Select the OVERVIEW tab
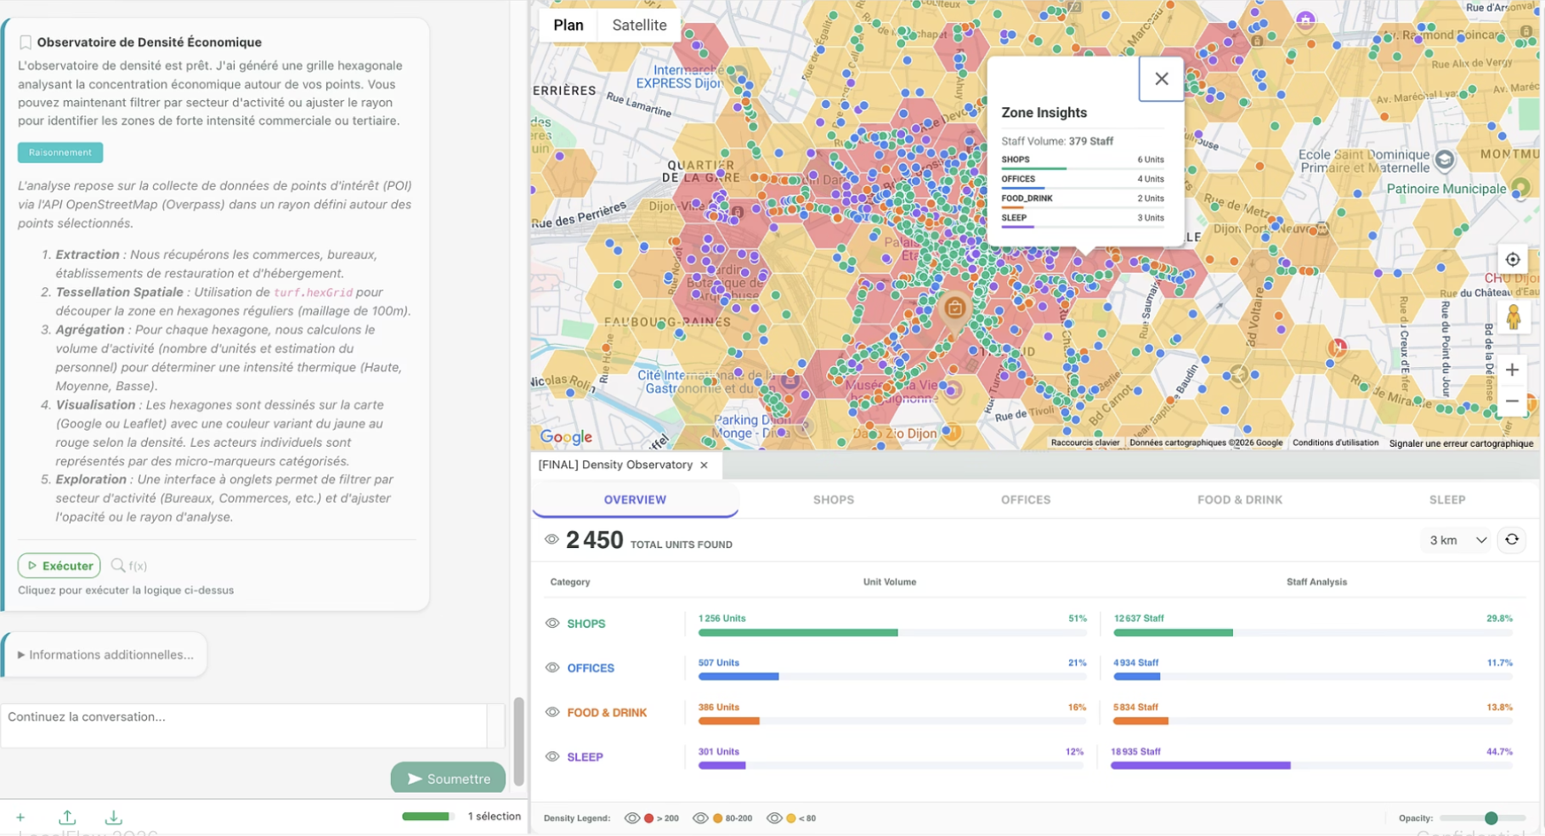Screen dimensions: 1545x836 [x=635, y=500]
